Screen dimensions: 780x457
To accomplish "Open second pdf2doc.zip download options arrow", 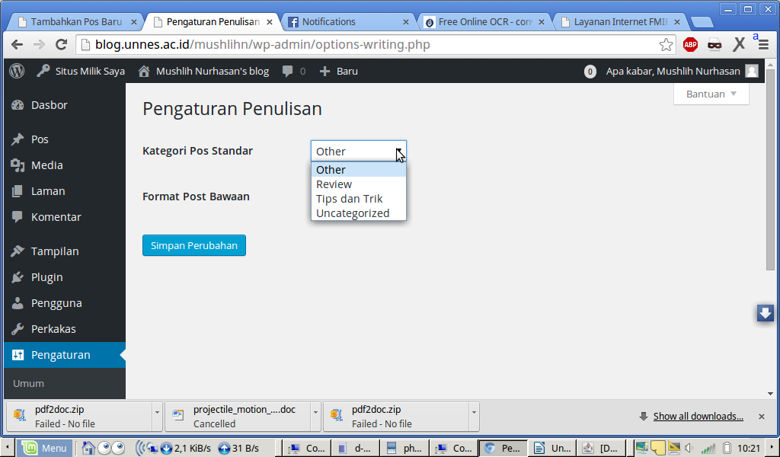I will click(474, 412).
